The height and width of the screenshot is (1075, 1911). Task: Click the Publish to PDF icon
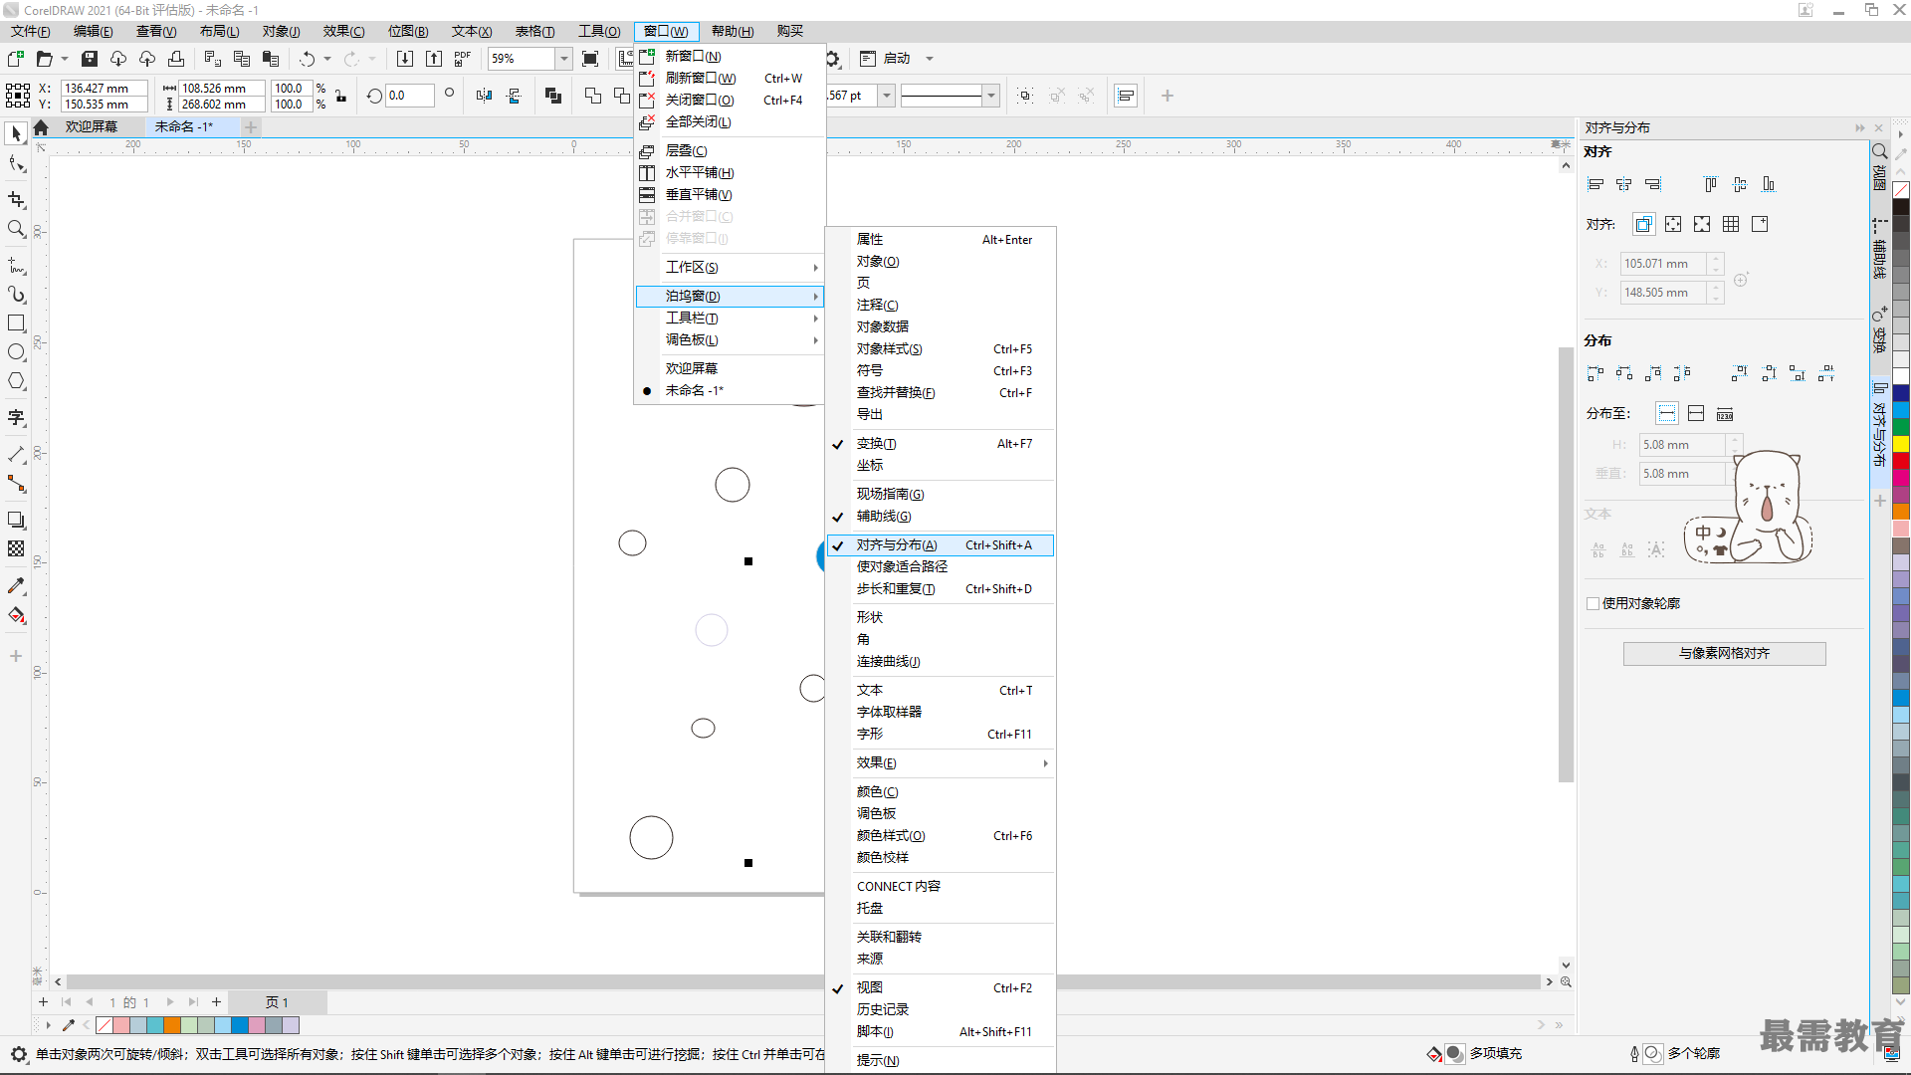(462, 59)
